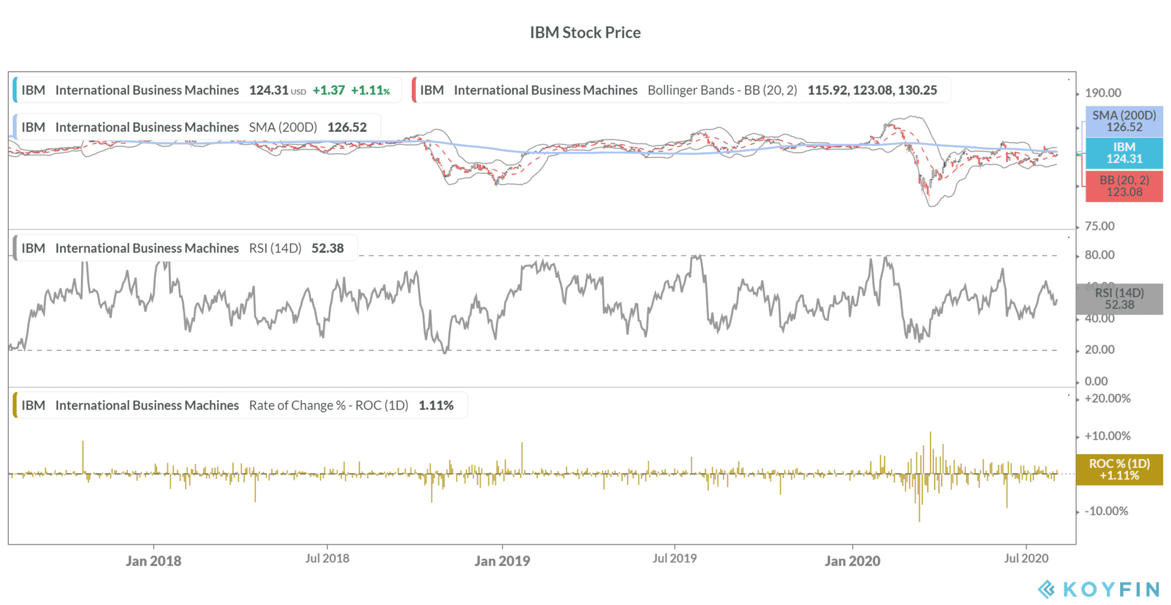Click the Jan 2018 date label
Image resolution: width=1171 pixels, height=605 pixels.
[154, 561]
